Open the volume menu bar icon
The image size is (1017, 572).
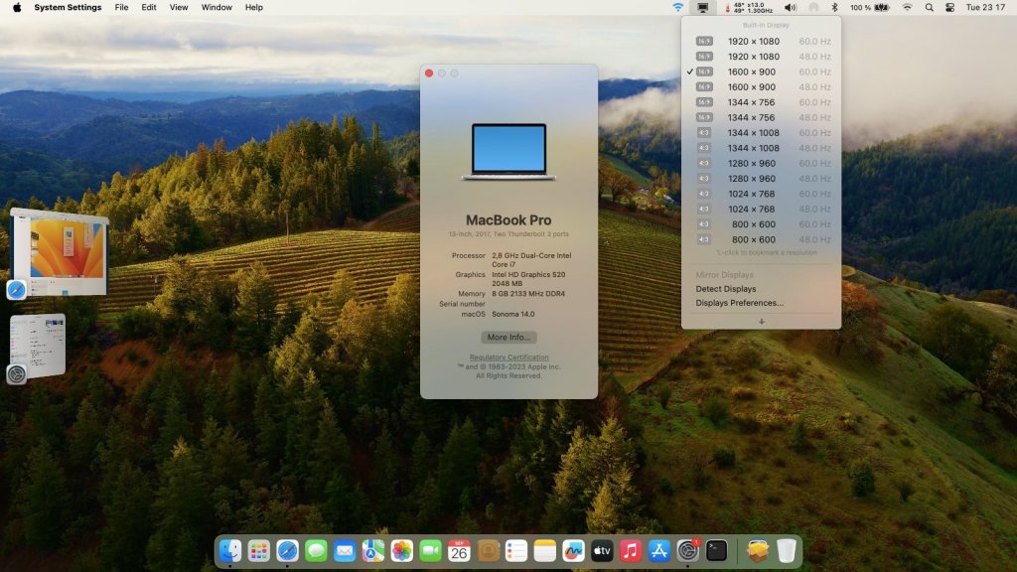pyautogui.click(x=790, y=7)
